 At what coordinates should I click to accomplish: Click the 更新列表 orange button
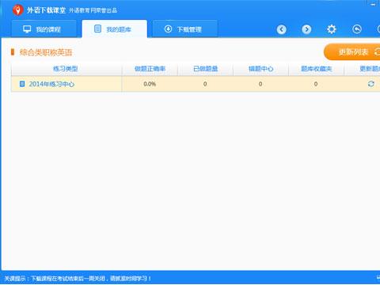coord(352,52)
